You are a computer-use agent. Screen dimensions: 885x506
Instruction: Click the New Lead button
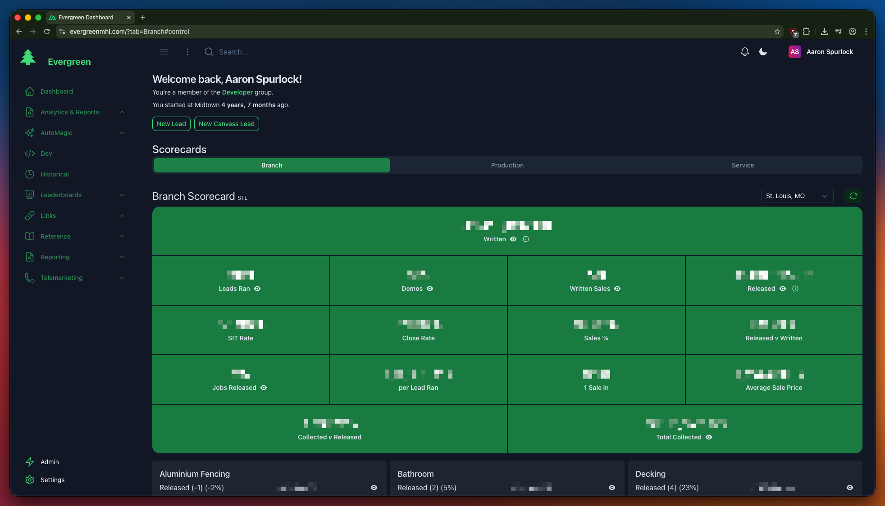click(x=171, y=124)
